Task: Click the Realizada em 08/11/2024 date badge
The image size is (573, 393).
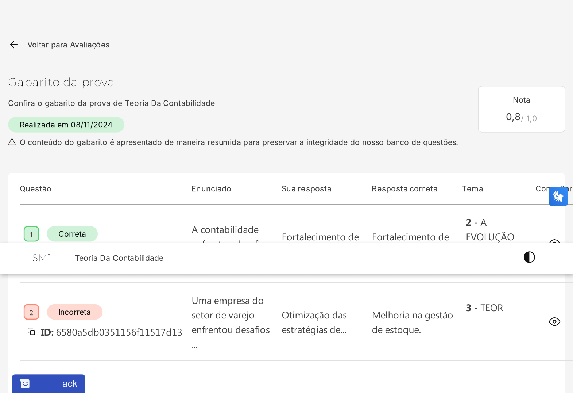Action: (x=66, y=125)
